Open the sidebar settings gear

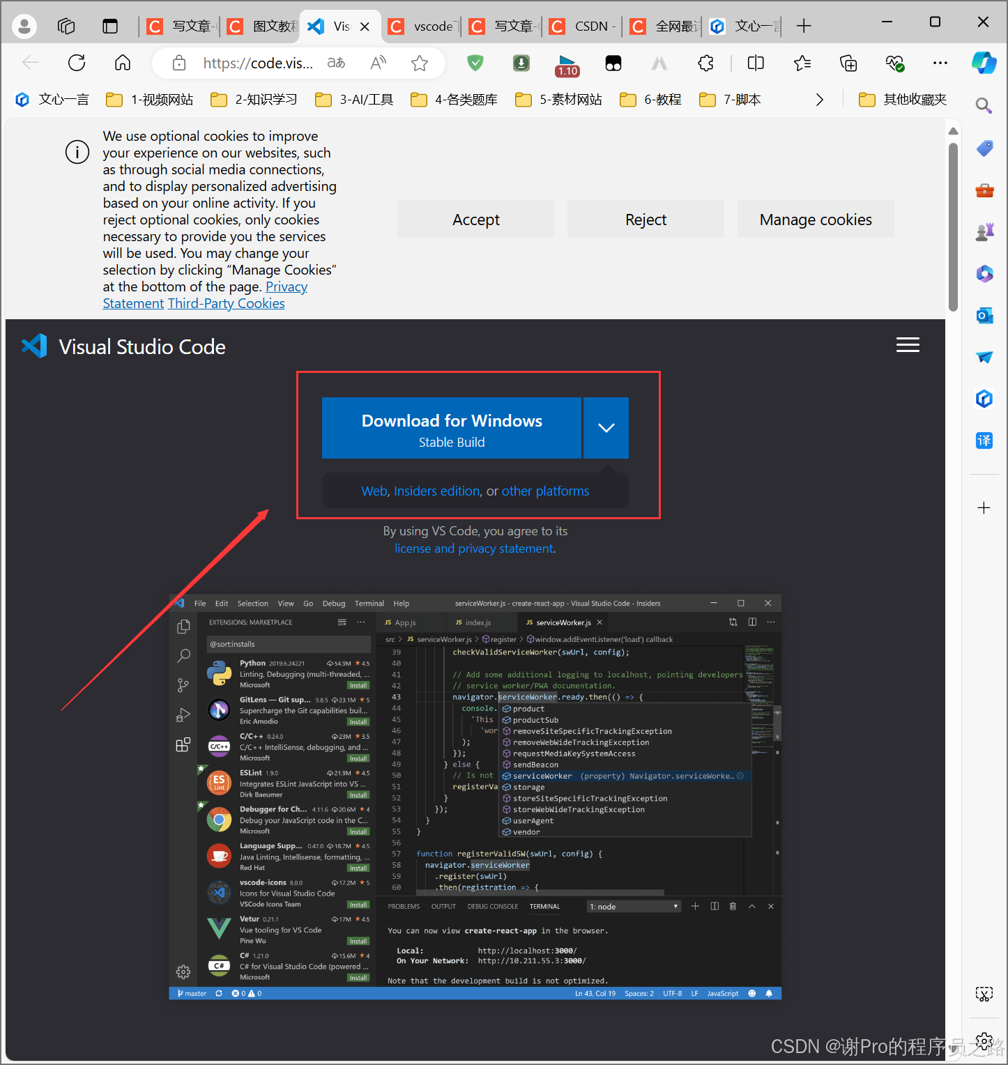(x=984, y=1043)
